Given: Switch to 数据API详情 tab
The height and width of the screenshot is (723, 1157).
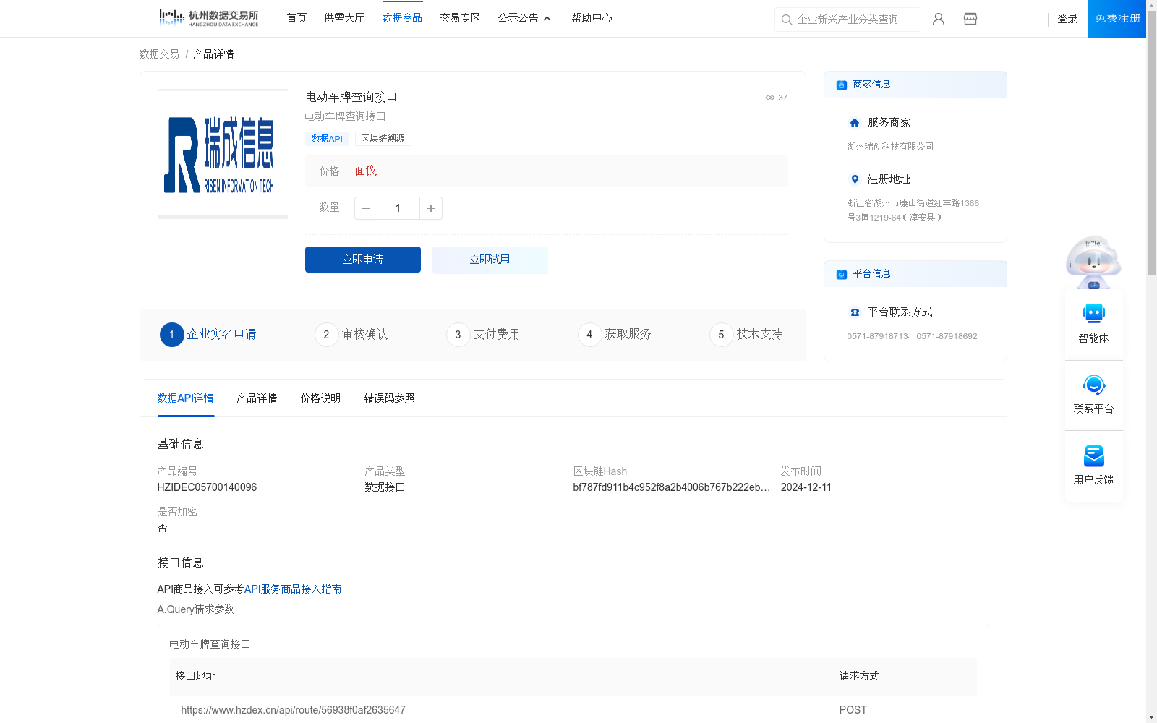Looking at the screenshot, I should (x=185, y=398).
